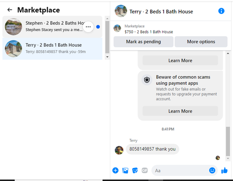Viewport: 233px width, 181px height.
Task: Click the blue unread dot for Stephen
Action: coord(98,27)
